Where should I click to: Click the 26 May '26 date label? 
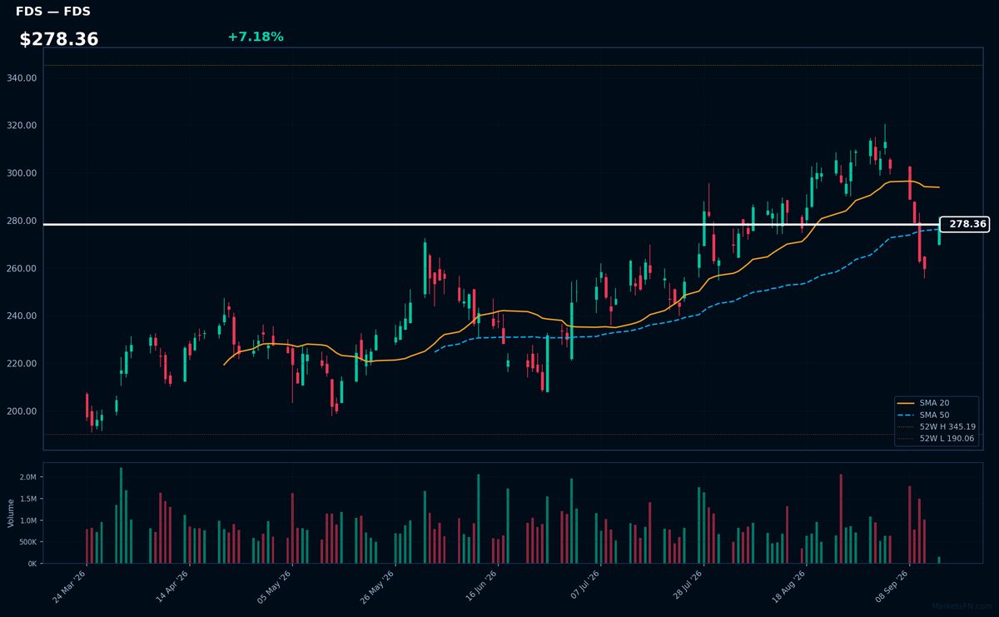pyautogui.click(x=376, y=587)
